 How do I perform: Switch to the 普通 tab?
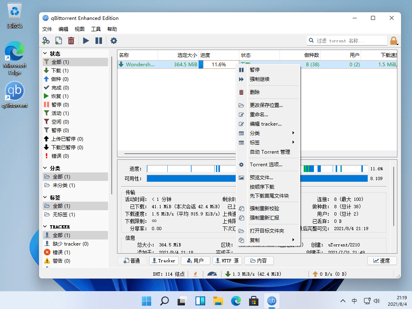point(132,261)
